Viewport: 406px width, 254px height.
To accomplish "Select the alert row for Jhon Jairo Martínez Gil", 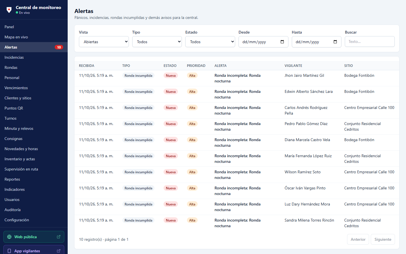I will tap(237, 78).
